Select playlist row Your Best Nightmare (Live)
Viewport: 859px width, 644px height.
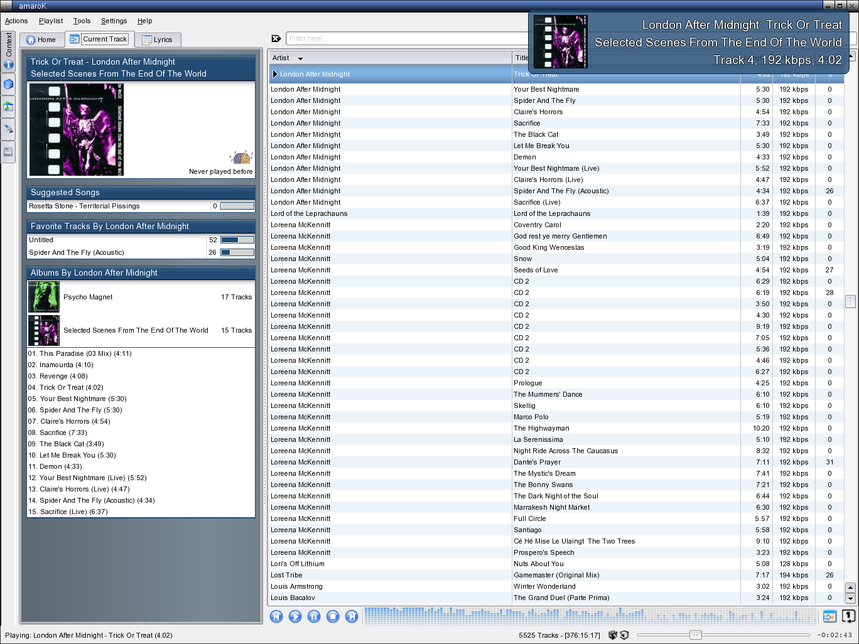pyautogui.click(x=556, y=168)
